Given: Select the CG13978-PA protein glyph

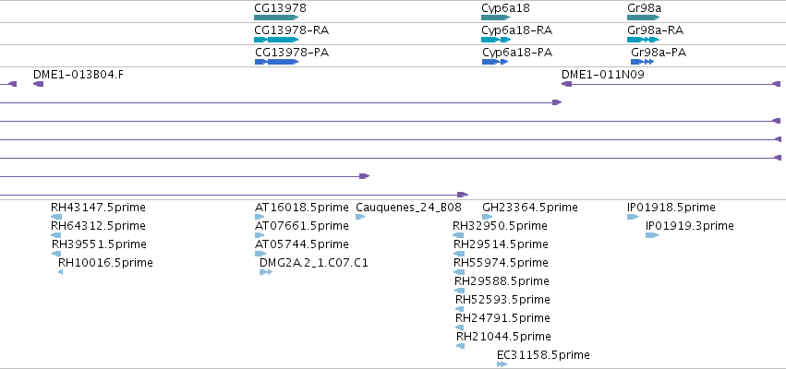Looking at the screenshot, I should tap(277, 62).
